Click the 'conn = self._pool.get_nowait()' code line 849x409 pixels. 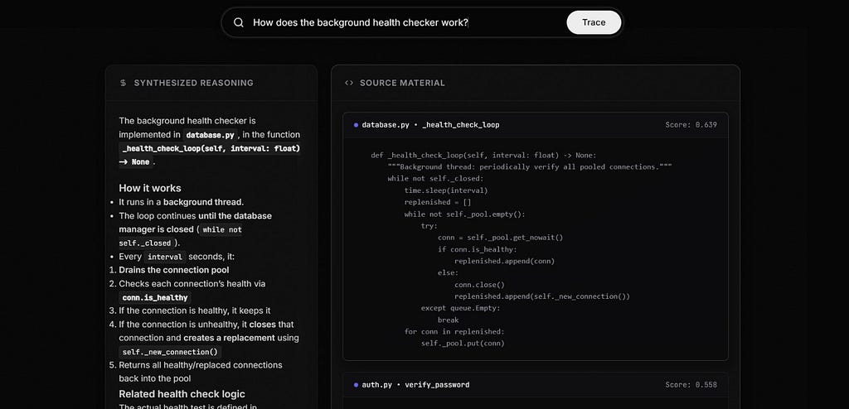[500, 238]
